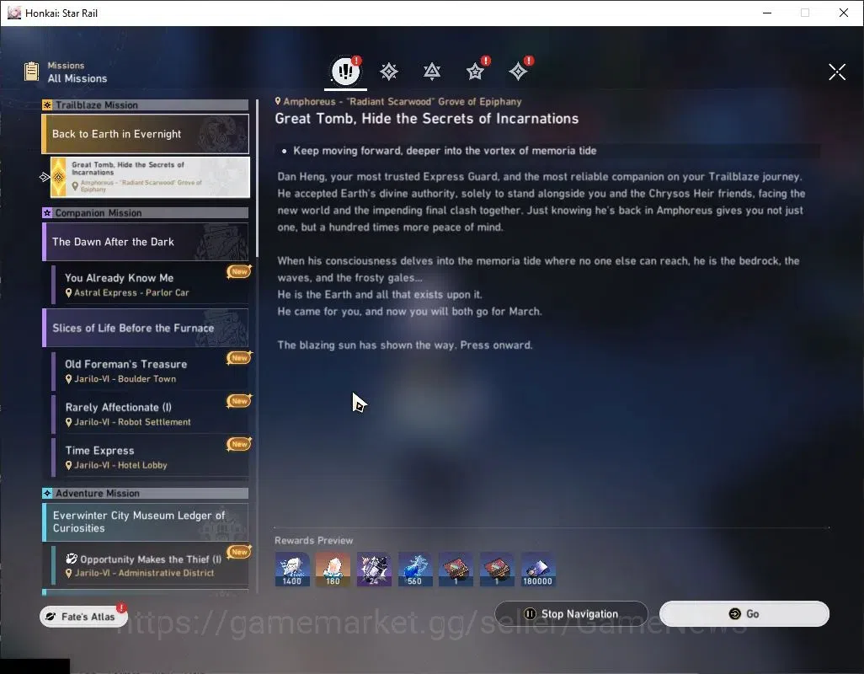Click New badge on Opportunity Makes the Thief
864x674 pixels.
(x=239, y=552)
